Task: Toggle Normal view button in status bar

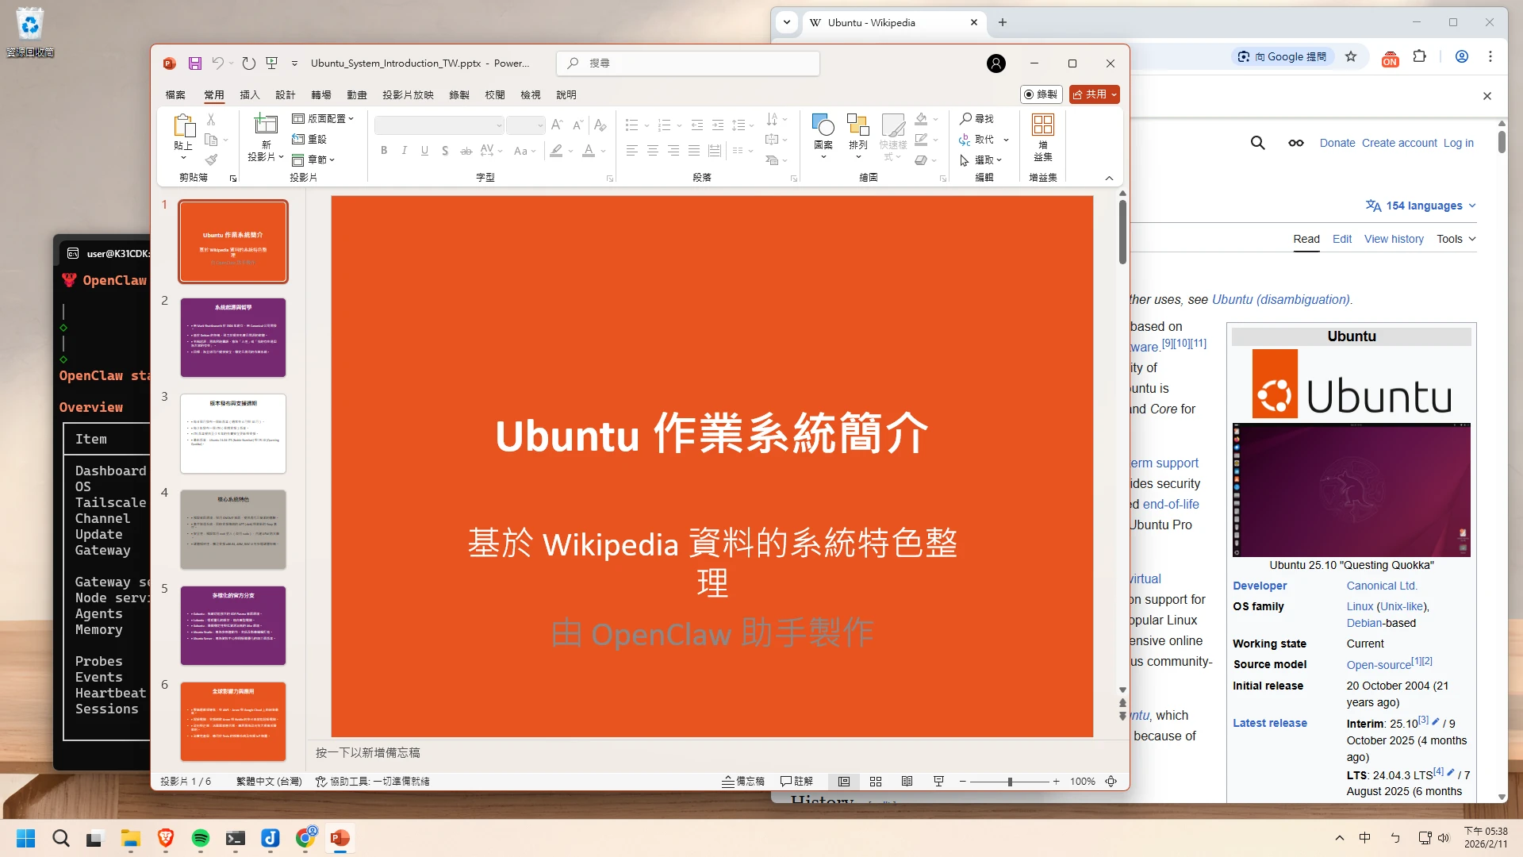Action: (844, 782)
